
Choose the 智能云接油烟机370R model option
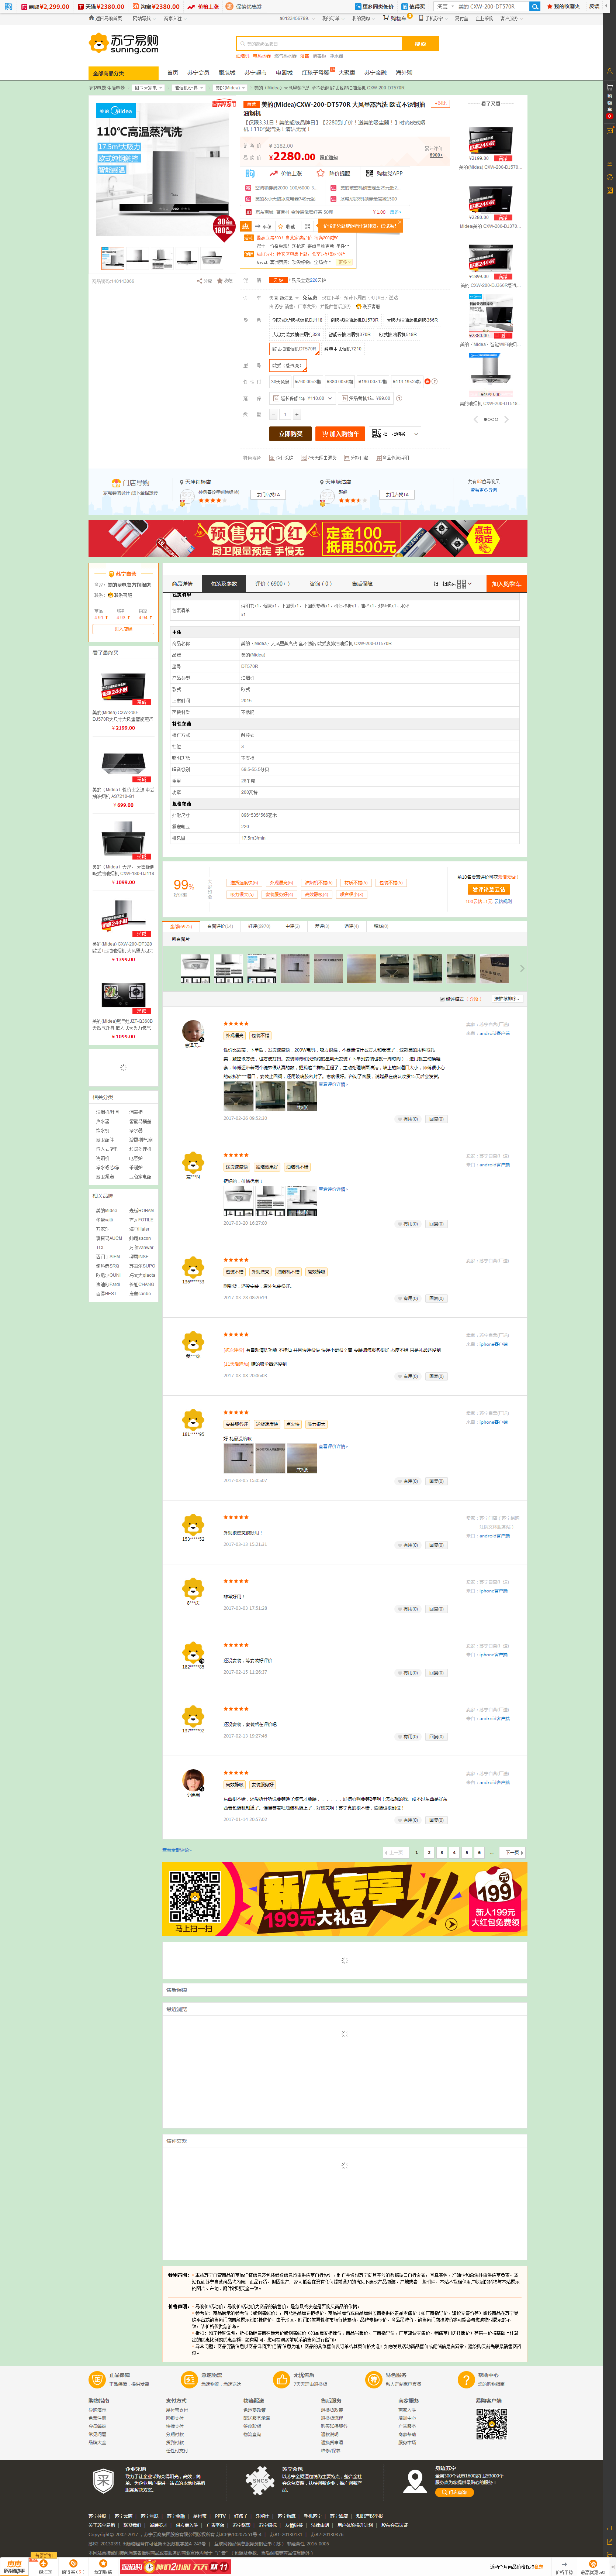pos(349,335)
